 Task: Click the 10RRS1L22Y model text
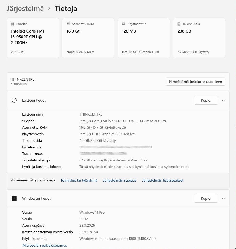coord(19,84)
